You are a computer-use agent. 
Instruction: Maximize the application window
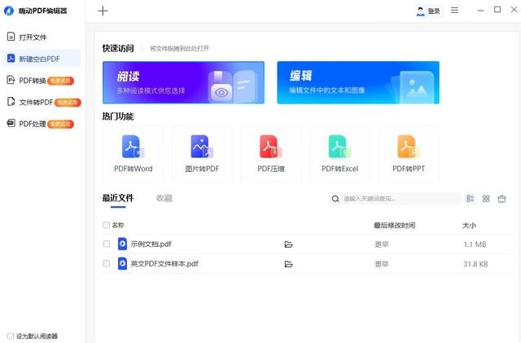(497, 10)
